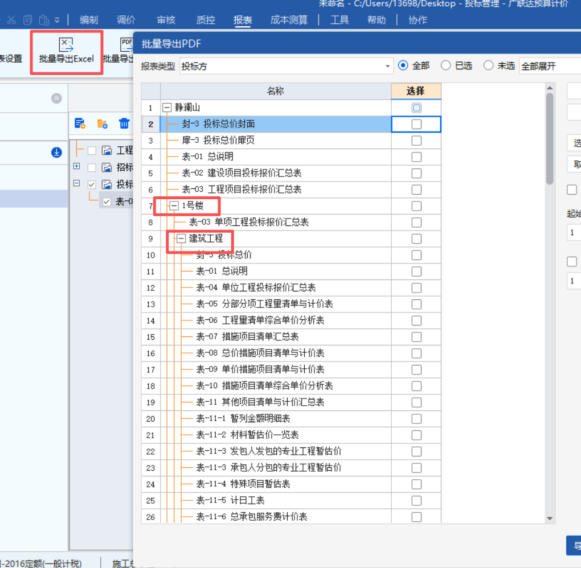Uncheck the 投标 checkbox in left tree
This screenshot has height=568, width=581.
click(x=92, y=185)
